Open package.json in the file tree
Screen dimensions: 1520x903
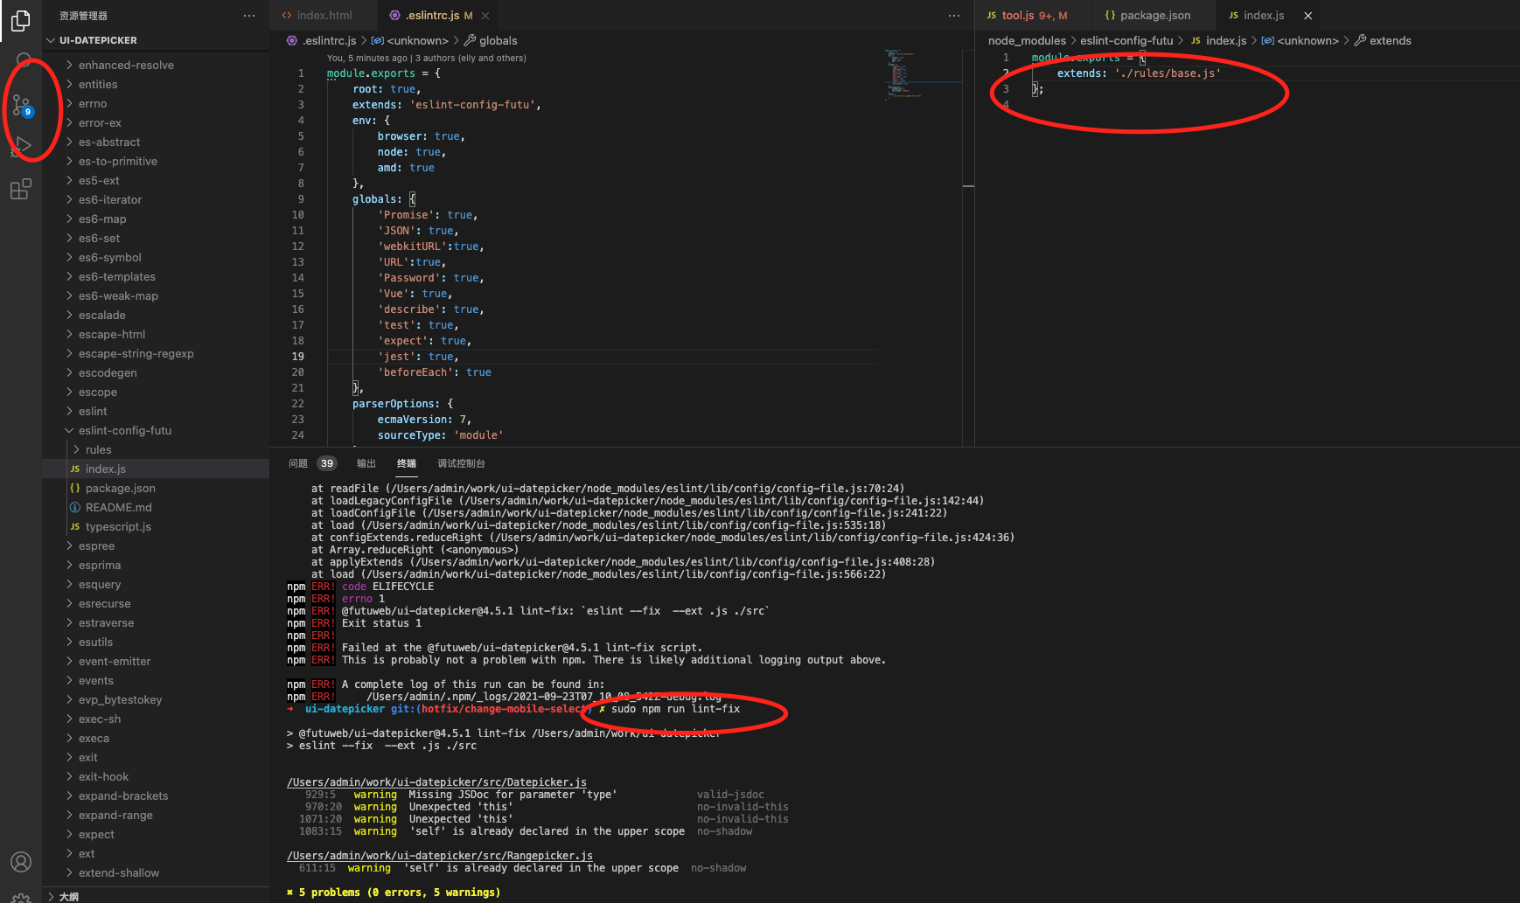156,488
